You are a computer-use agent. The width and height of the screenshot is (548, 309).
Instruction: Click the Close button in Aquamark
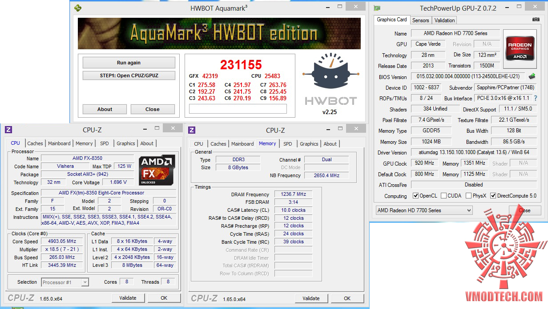(153, 109)
